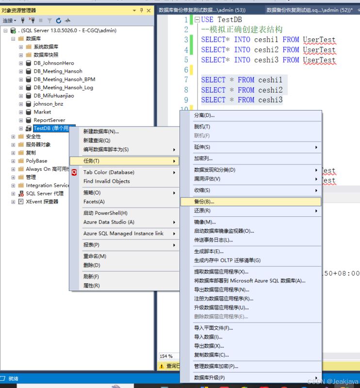Select 删除(D) in context menu
360x388 pixels.
(124, 265)
